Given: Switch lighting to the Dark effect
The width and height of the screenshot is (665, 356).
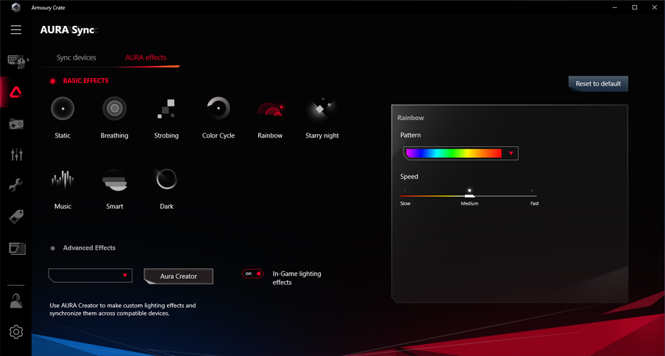Looking at the screenshot, I should (166, 179).
